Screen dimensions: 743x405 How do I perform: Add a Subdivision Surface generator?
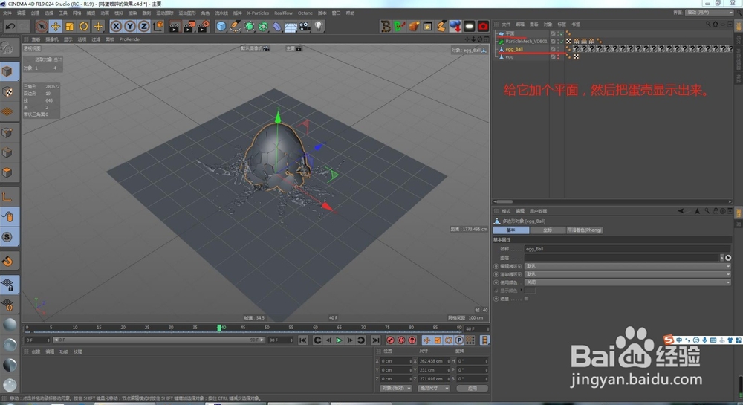pyautogui.click(x=249, y=27)
